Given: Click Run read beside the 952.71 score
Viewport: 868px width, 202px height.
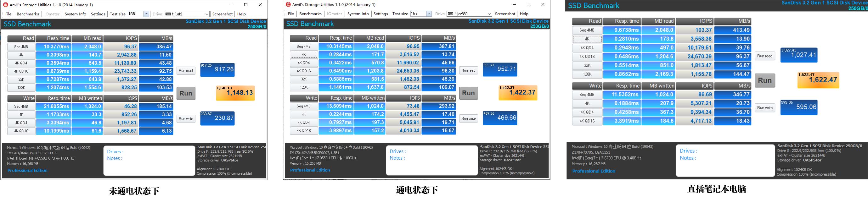Looking at the screenshot, I should [x=469, y=71].
